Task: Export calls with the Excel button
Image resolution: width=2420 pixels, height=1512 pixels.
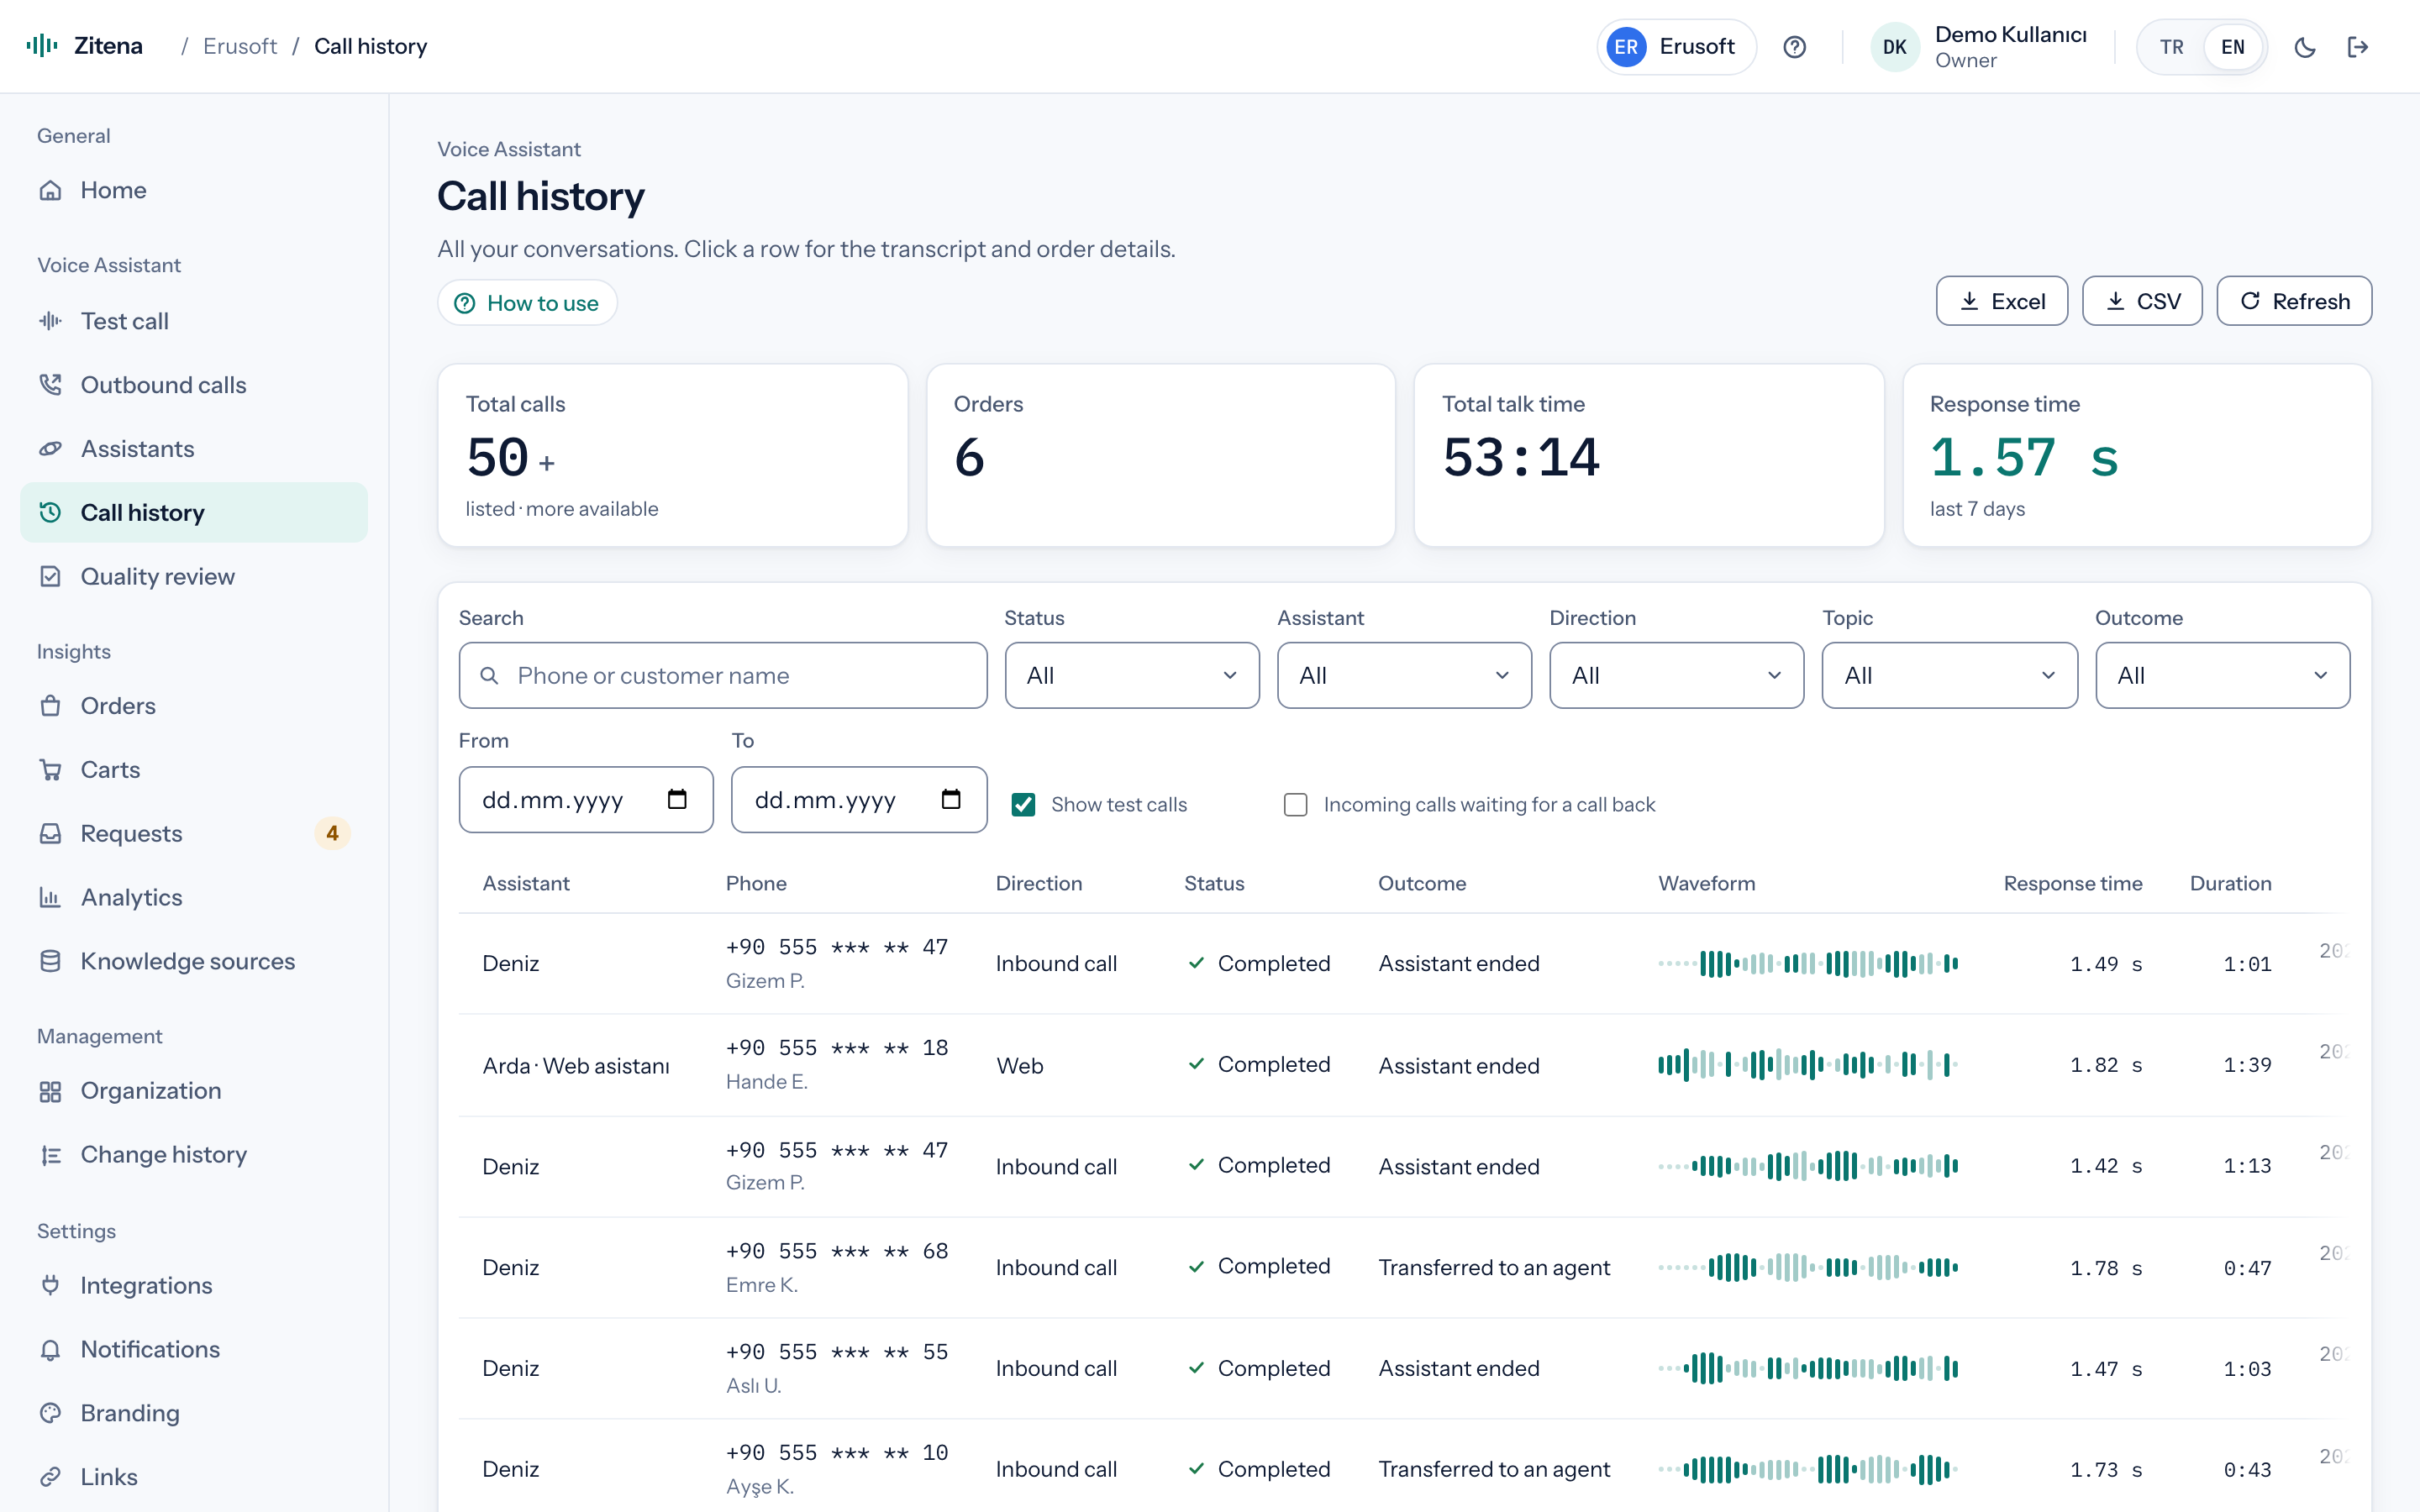Action: [x=2001, y=301]
